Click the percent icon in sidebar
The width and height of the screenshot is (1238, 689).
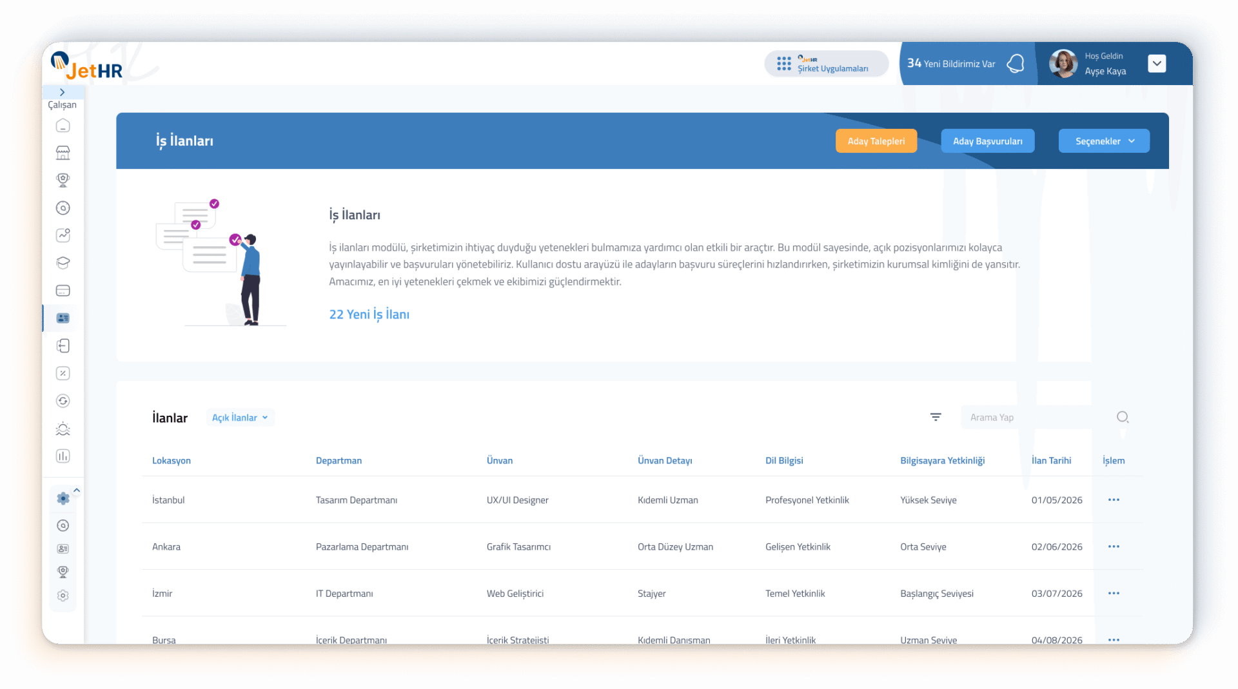[63, 373]
